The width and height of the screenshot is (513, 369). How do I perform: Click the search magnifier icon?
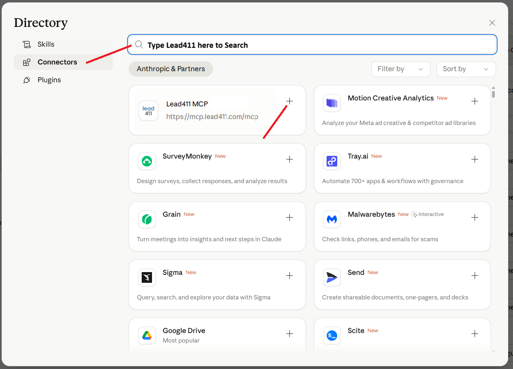[x=139, y=45]
